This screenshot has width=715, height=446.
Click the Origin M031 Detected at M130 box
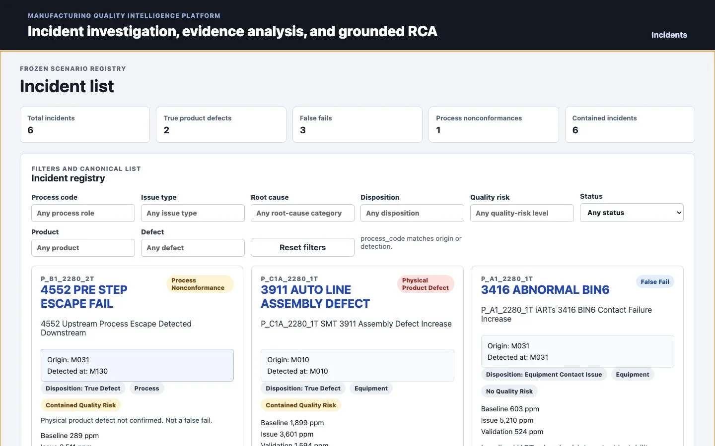point(137,365)
